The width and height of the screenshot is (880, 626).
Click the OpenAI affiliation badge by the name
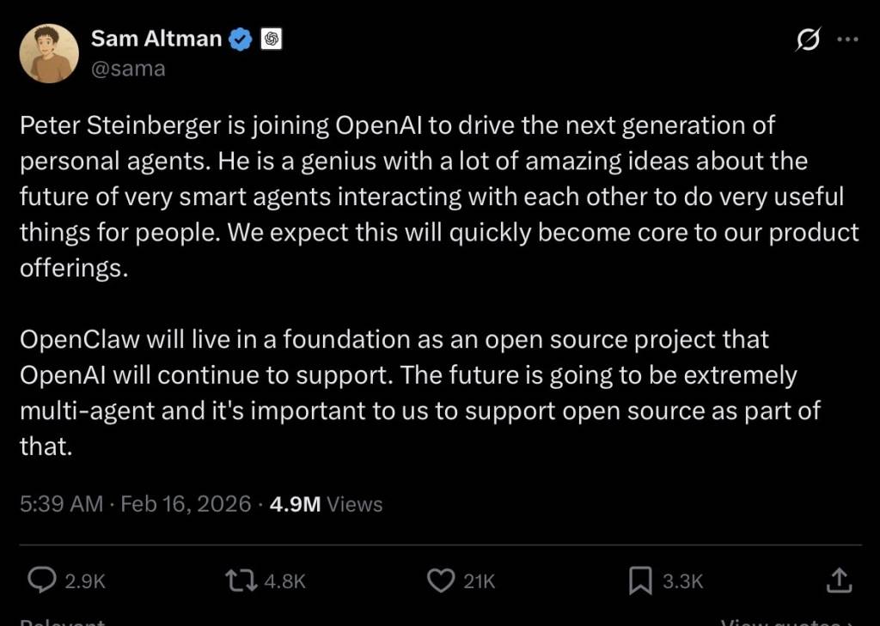point(271,38)
